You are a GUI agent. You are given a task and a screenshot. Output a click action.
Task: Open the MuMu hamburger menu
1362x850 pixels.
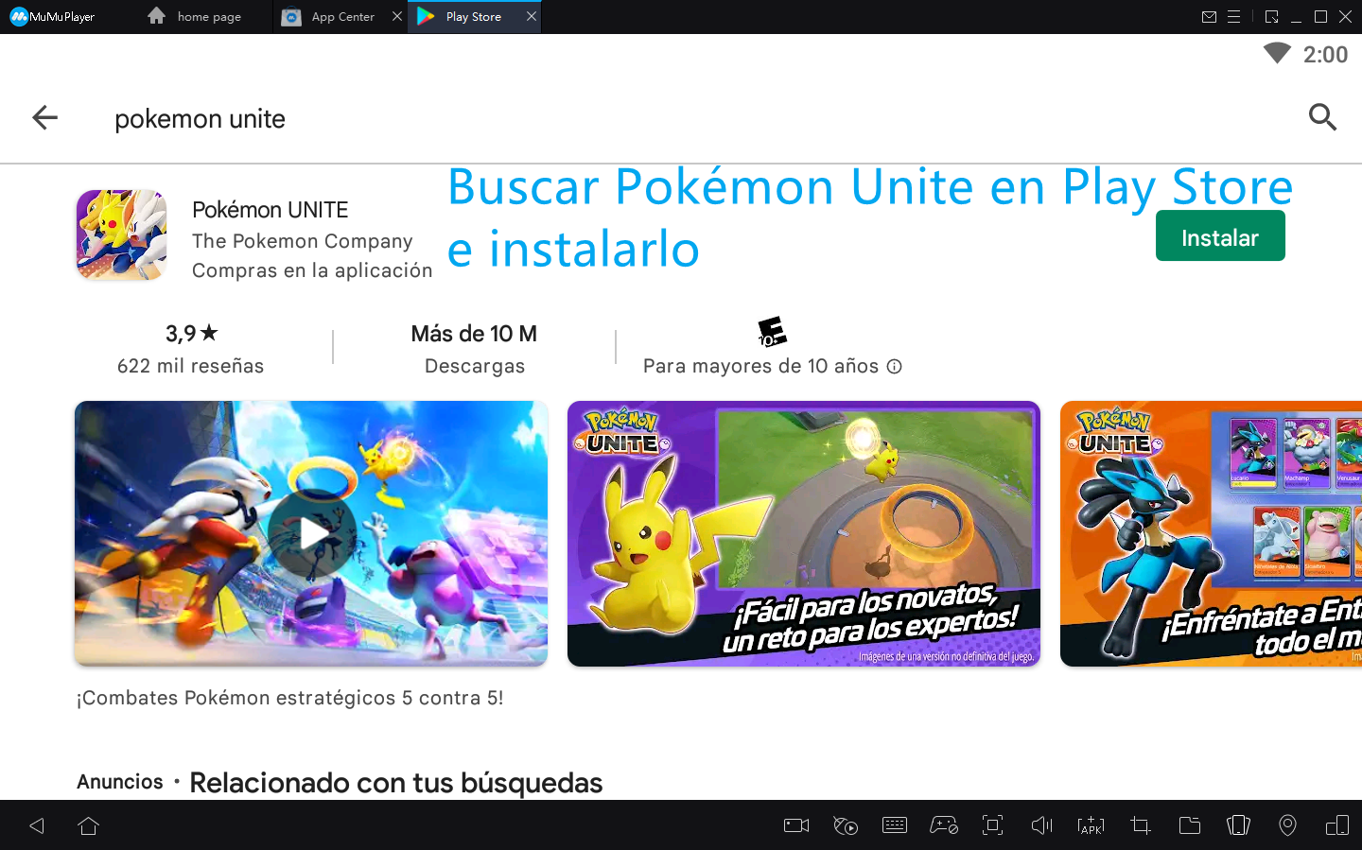(x=1233, y=17)
